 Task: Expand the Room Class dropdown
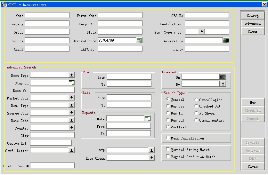pos(151,158)
